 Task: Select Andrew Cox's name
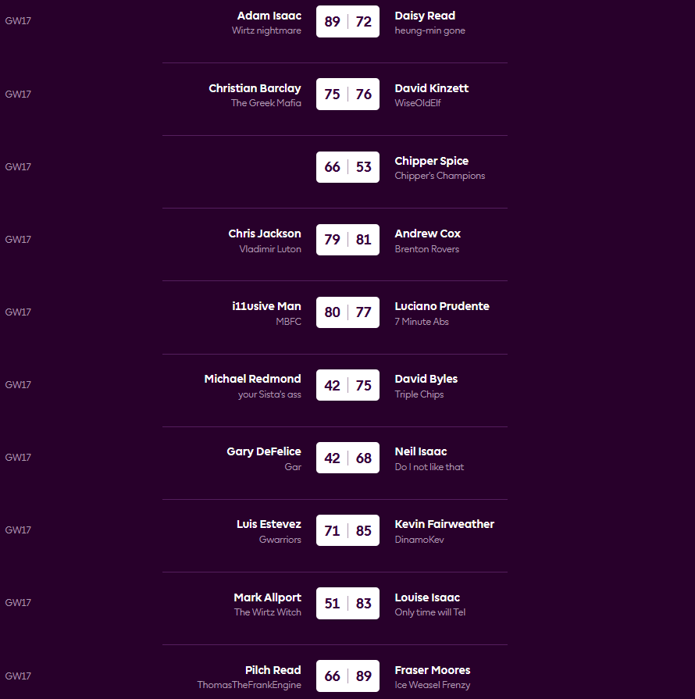(x=427, y=234)
